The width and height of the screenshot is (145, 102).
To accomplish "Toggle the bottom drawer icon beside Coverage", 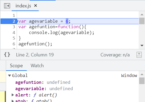I will tap(139, 55).
